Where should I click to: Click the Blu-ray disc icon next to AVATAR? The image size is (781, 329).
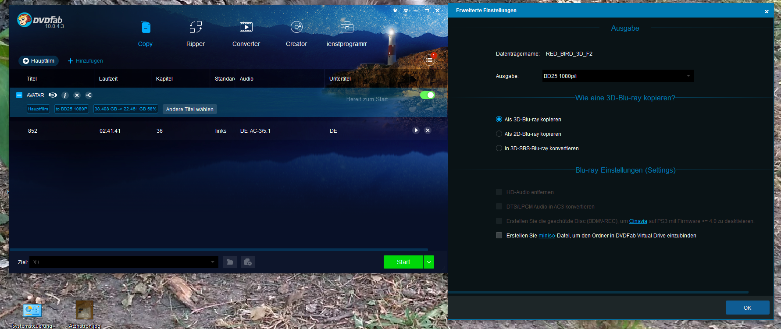[x=53, y=95]
